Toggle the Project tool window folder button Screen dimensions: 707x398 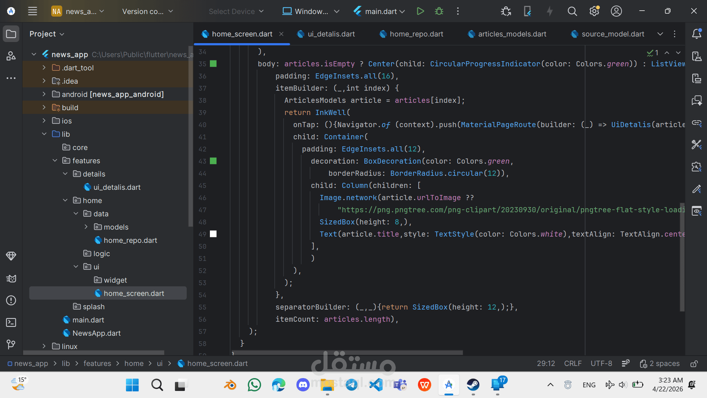[x=11, y=34]
